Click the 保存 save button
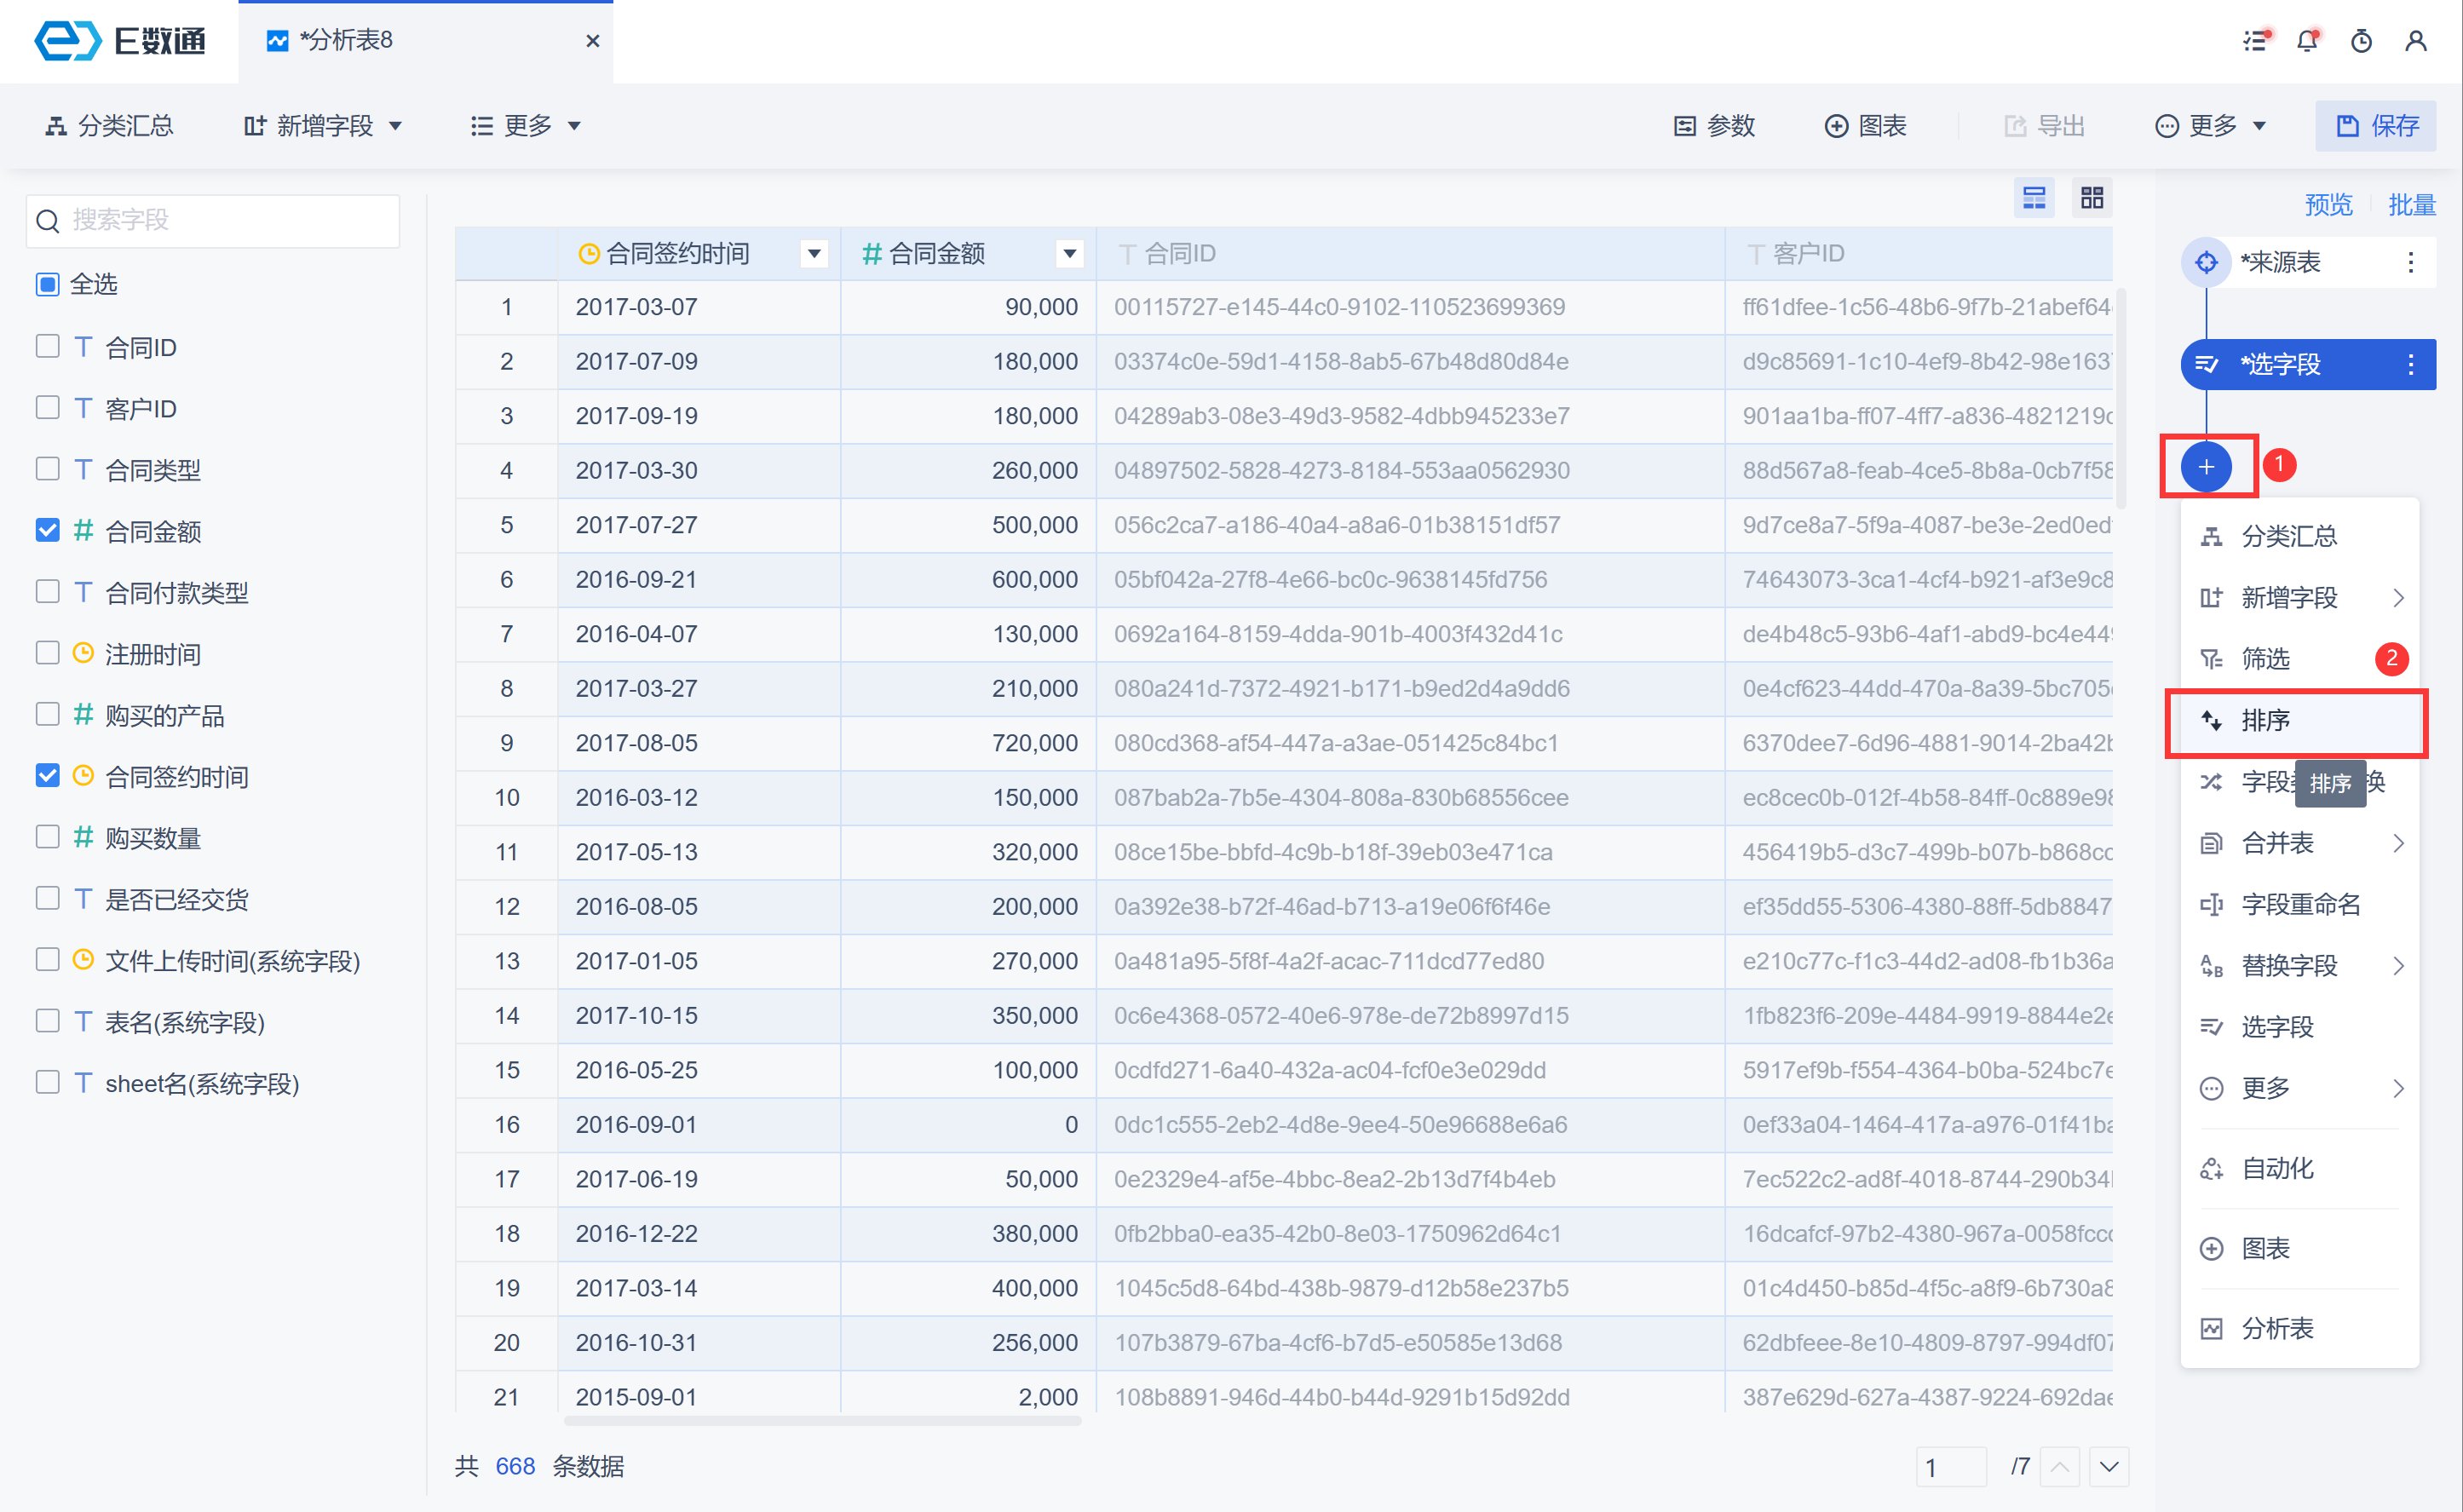 (2375, 126)
